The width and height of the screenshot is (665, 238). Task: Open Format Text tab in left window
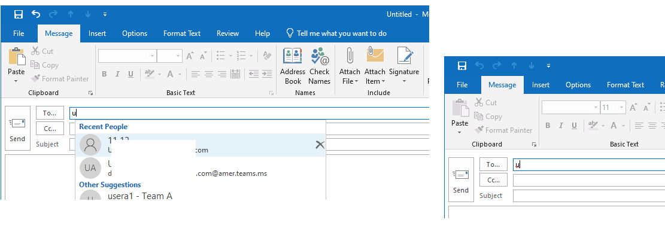click(182, 33)
